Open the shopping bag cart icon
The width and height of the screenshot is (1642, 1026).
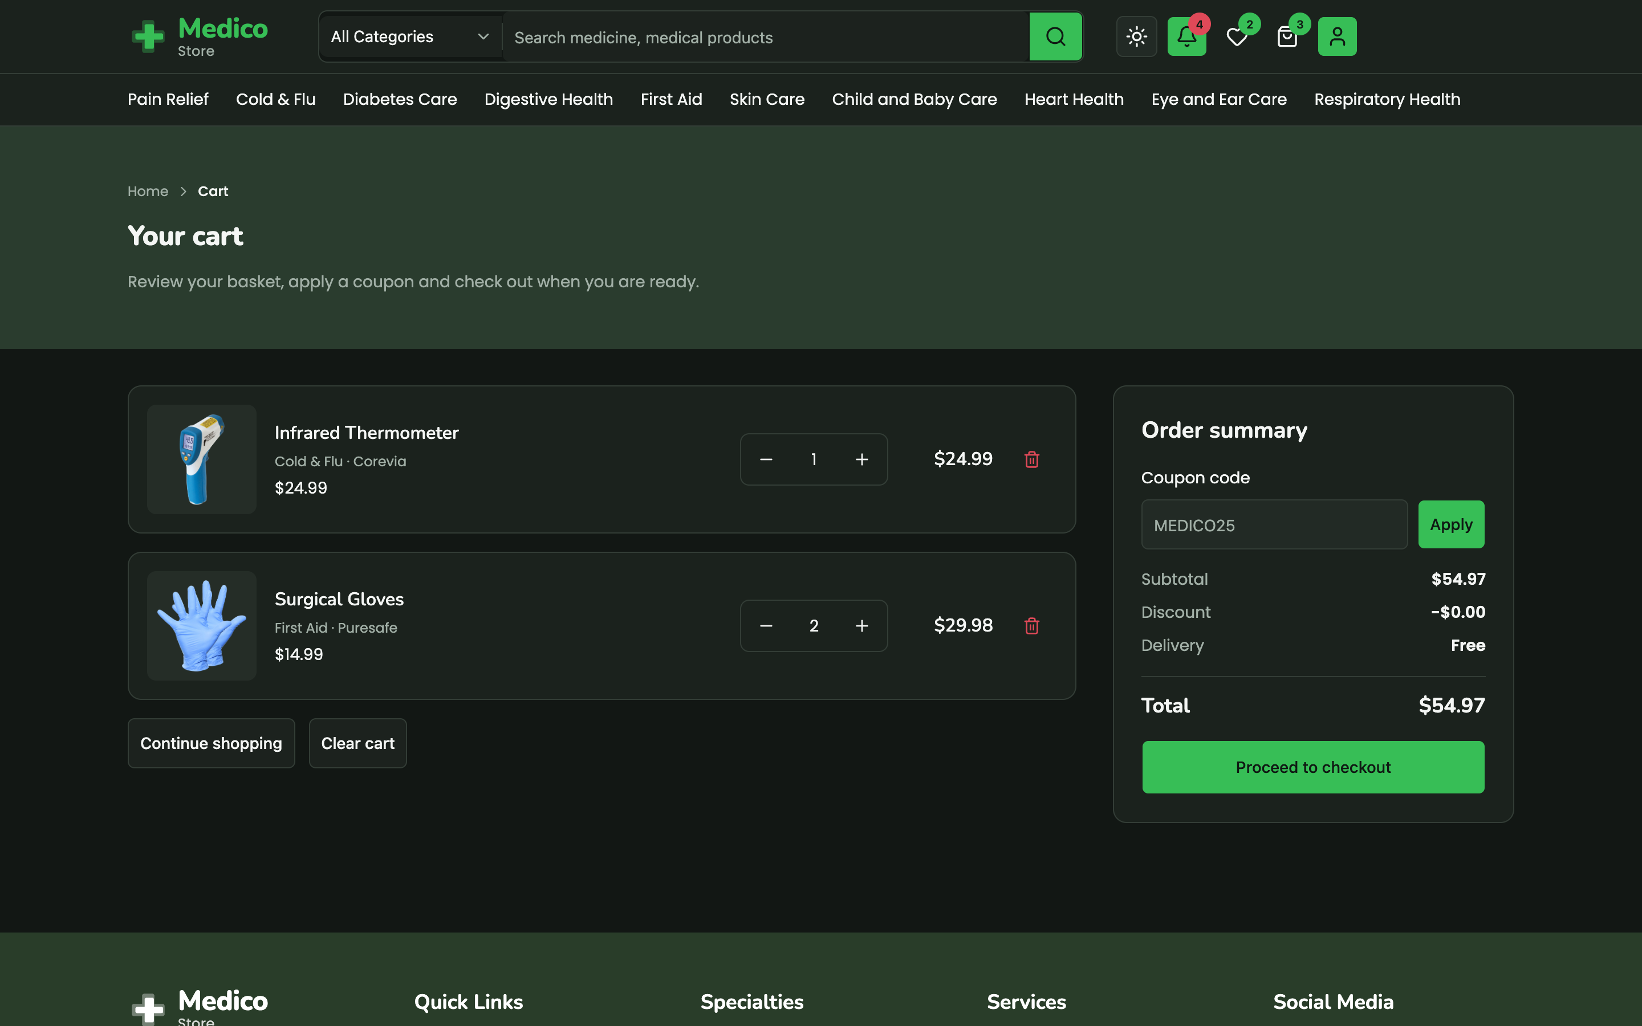coord(1287,36)
